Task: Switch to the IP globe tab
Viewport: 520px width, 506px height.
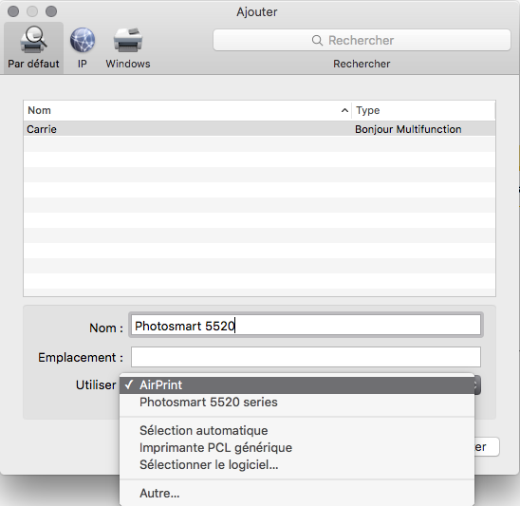Action: tap(83, 47)
